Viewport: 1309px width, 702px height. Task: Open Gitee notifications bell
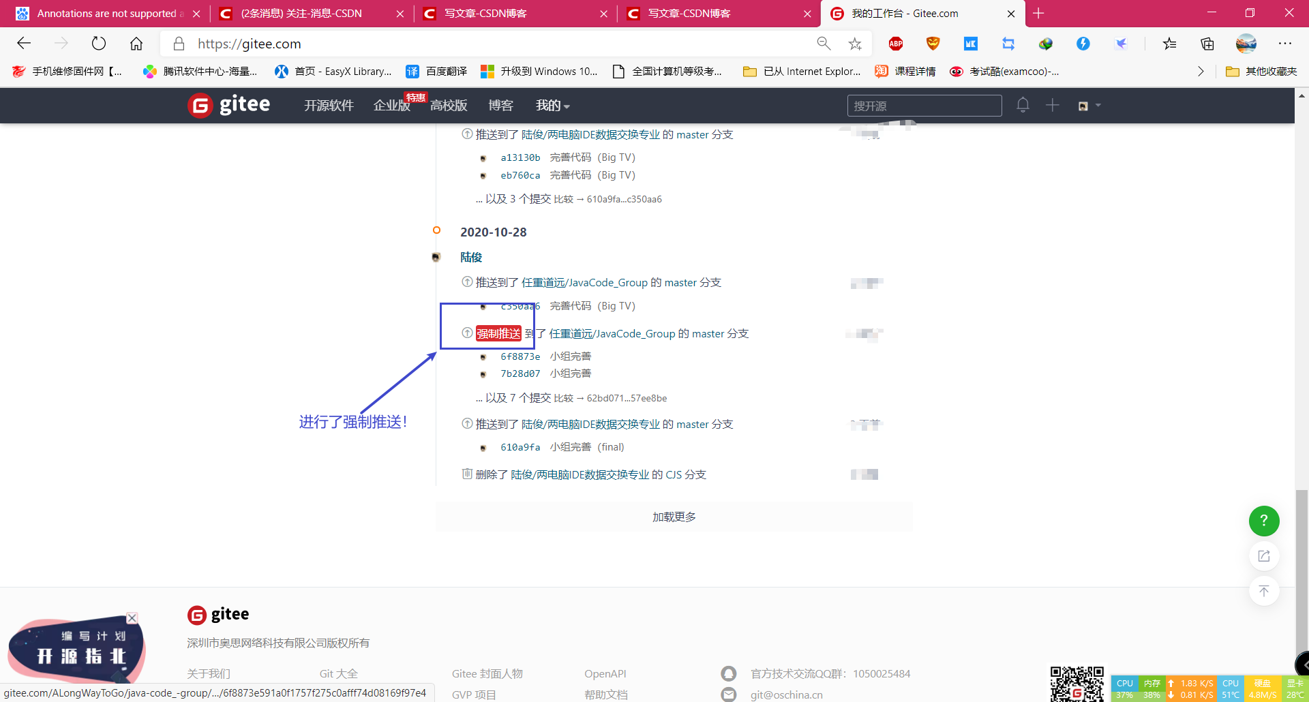(1023, 106)
